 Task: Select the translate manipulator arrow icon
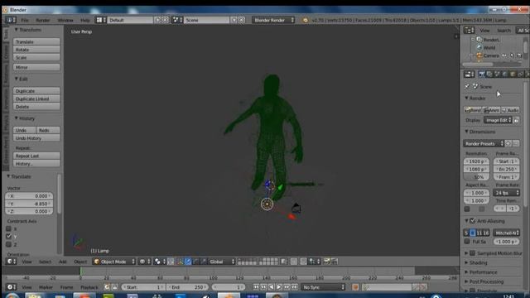pos(188,262)
